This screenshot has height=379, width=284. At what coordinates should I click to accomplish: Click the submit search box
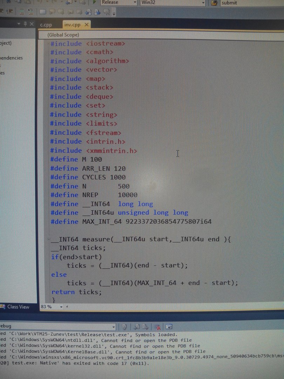tap(245, 3)
